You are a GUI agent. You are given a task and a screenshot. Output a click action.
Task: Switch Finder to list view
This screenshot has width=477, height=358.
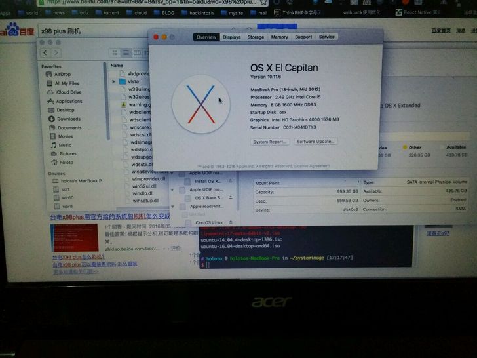coord(125,53)
